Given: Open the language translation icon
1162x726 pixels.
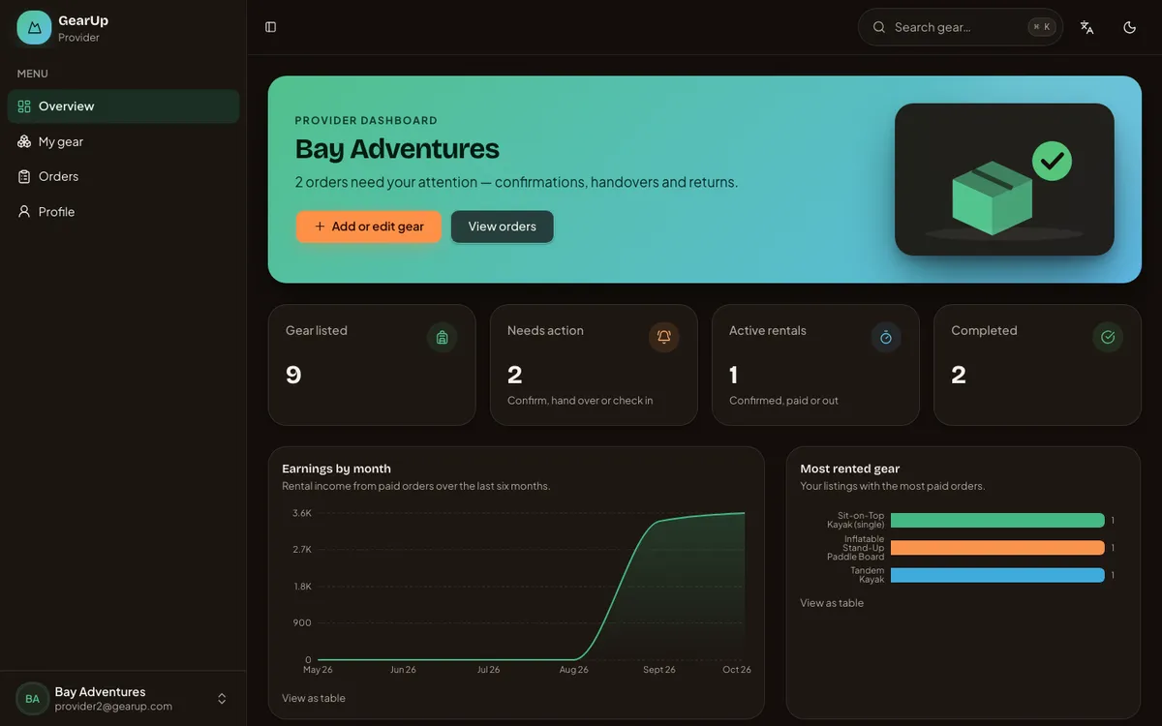Looking at the screenshot, I should (x=1086, y=27).
